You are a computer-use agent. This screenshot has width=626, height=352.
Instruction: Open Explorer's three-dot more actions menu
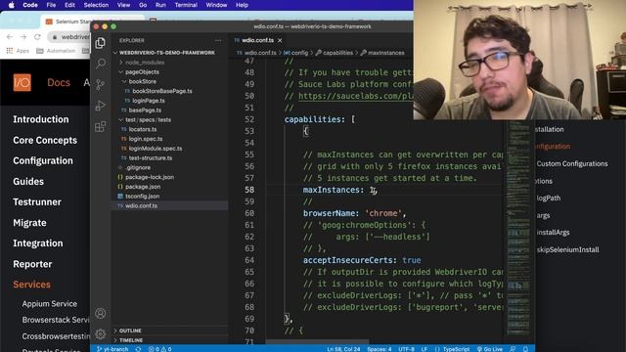[218, 40]
